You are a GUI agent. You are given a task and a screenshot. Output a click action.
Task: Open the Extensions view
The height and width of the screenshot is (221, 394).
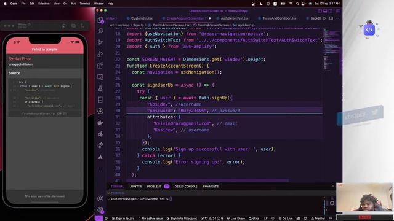[x=100, y=66]
